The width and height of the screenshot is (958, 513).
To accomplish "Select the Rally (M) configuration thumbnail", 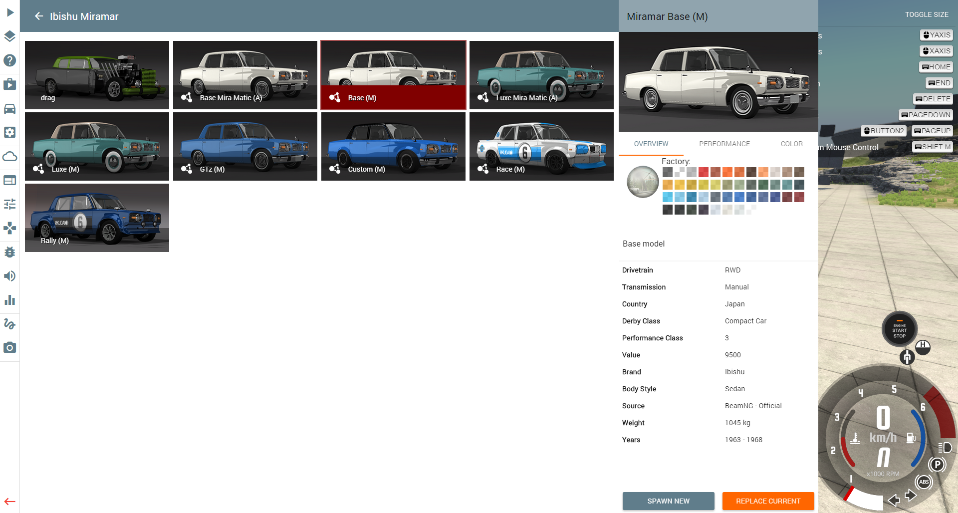I will tap(97, 218).
